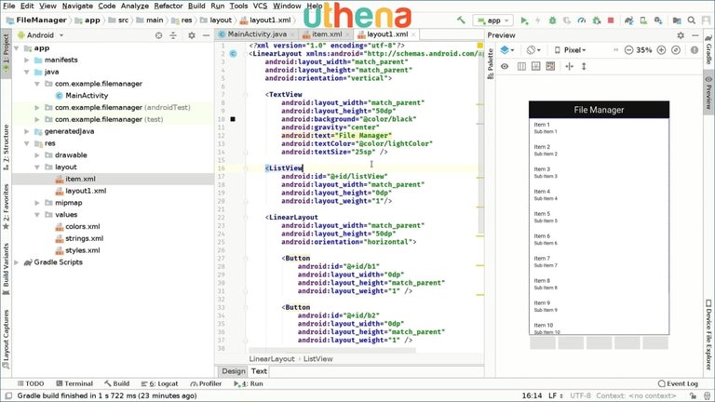The width and height of the screenshot is (715, 402).
Task: Open the app run configuration dropdown
Action: [493, 19]
